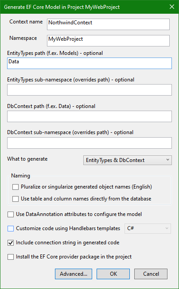Image resolution: width=179 pixels, height=289 pixels.
Task: Click the EntityTypes & DbContext dropdown arrow
Action: [167, 160]
